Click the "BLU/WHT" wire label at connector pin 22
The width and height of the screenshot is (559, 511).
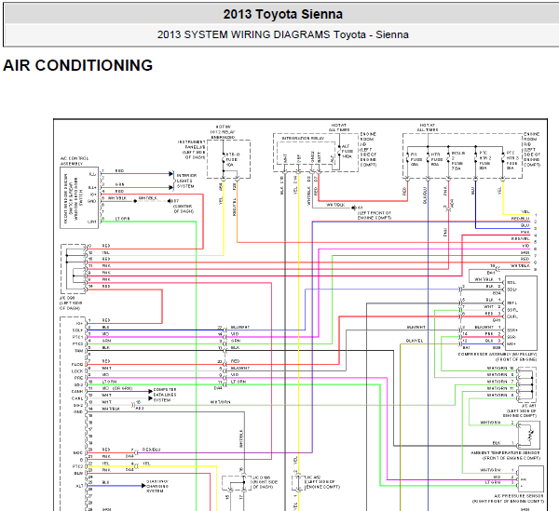[240, 327]
